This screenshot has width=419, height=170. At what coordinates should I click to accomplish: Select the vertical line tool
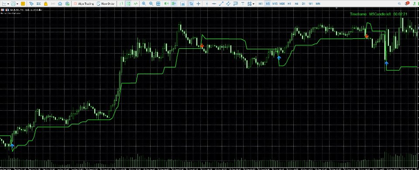coord(206,4)
